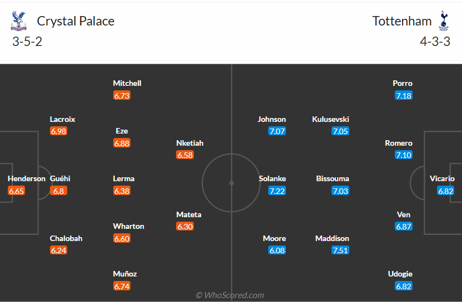Click Mateta's 6.30 rating badge

click(185, 227)
